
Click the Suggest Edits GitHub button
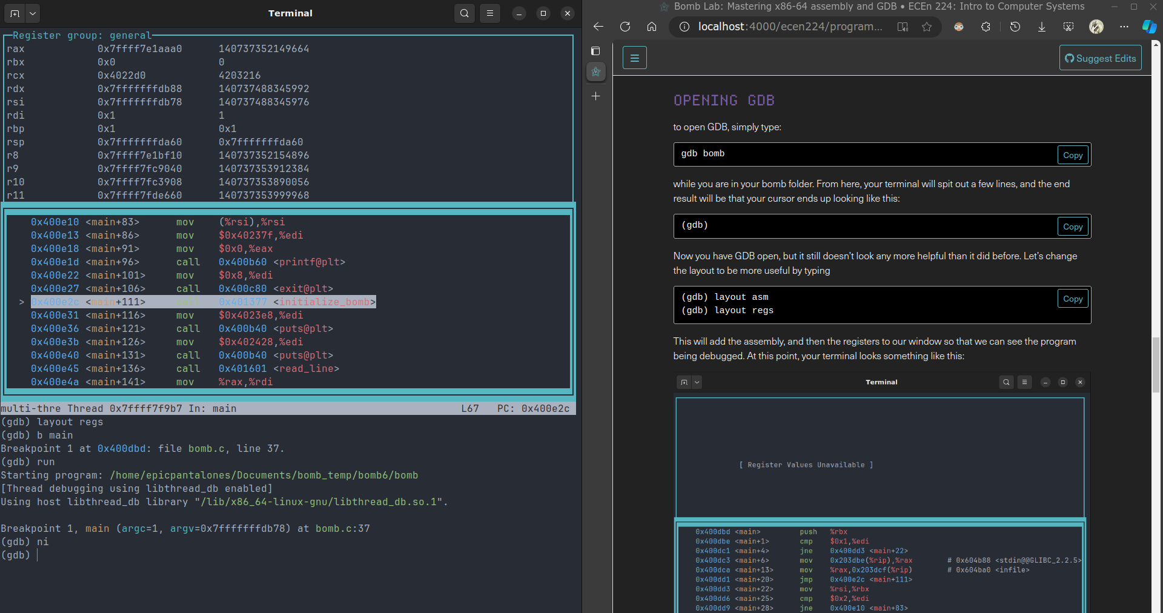(x=1100, y=58)
